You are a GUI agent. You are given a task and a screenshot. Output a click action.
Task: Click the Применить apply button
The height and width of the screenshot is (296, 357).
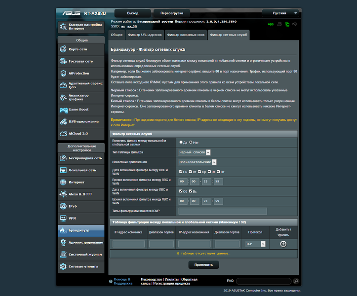[203, 265]
